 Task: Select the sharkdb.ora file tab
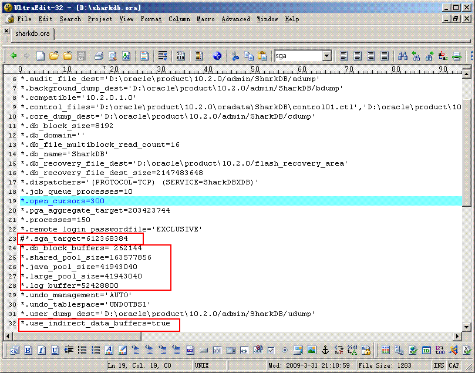[x=32, y=34]
